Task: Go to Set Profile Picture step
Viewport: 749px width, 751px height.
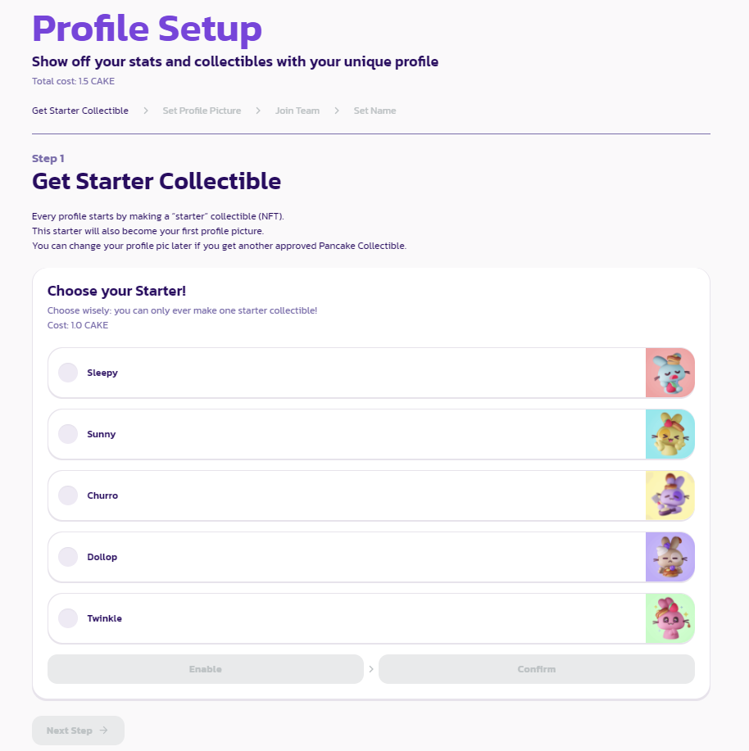Action: pos(202,111)
